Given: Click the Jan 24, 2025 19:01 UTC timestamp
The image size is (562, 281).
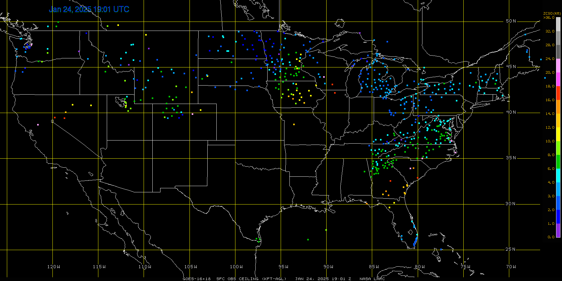Looking at the screenshot, I should 89,9.
